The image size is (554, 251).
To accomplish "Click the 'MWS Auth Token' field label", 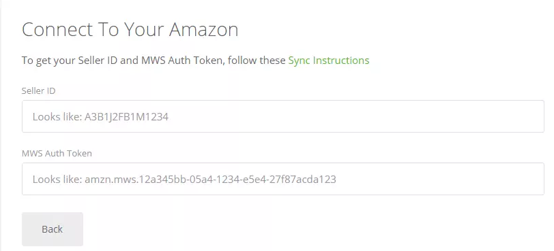I will [57, 154].
